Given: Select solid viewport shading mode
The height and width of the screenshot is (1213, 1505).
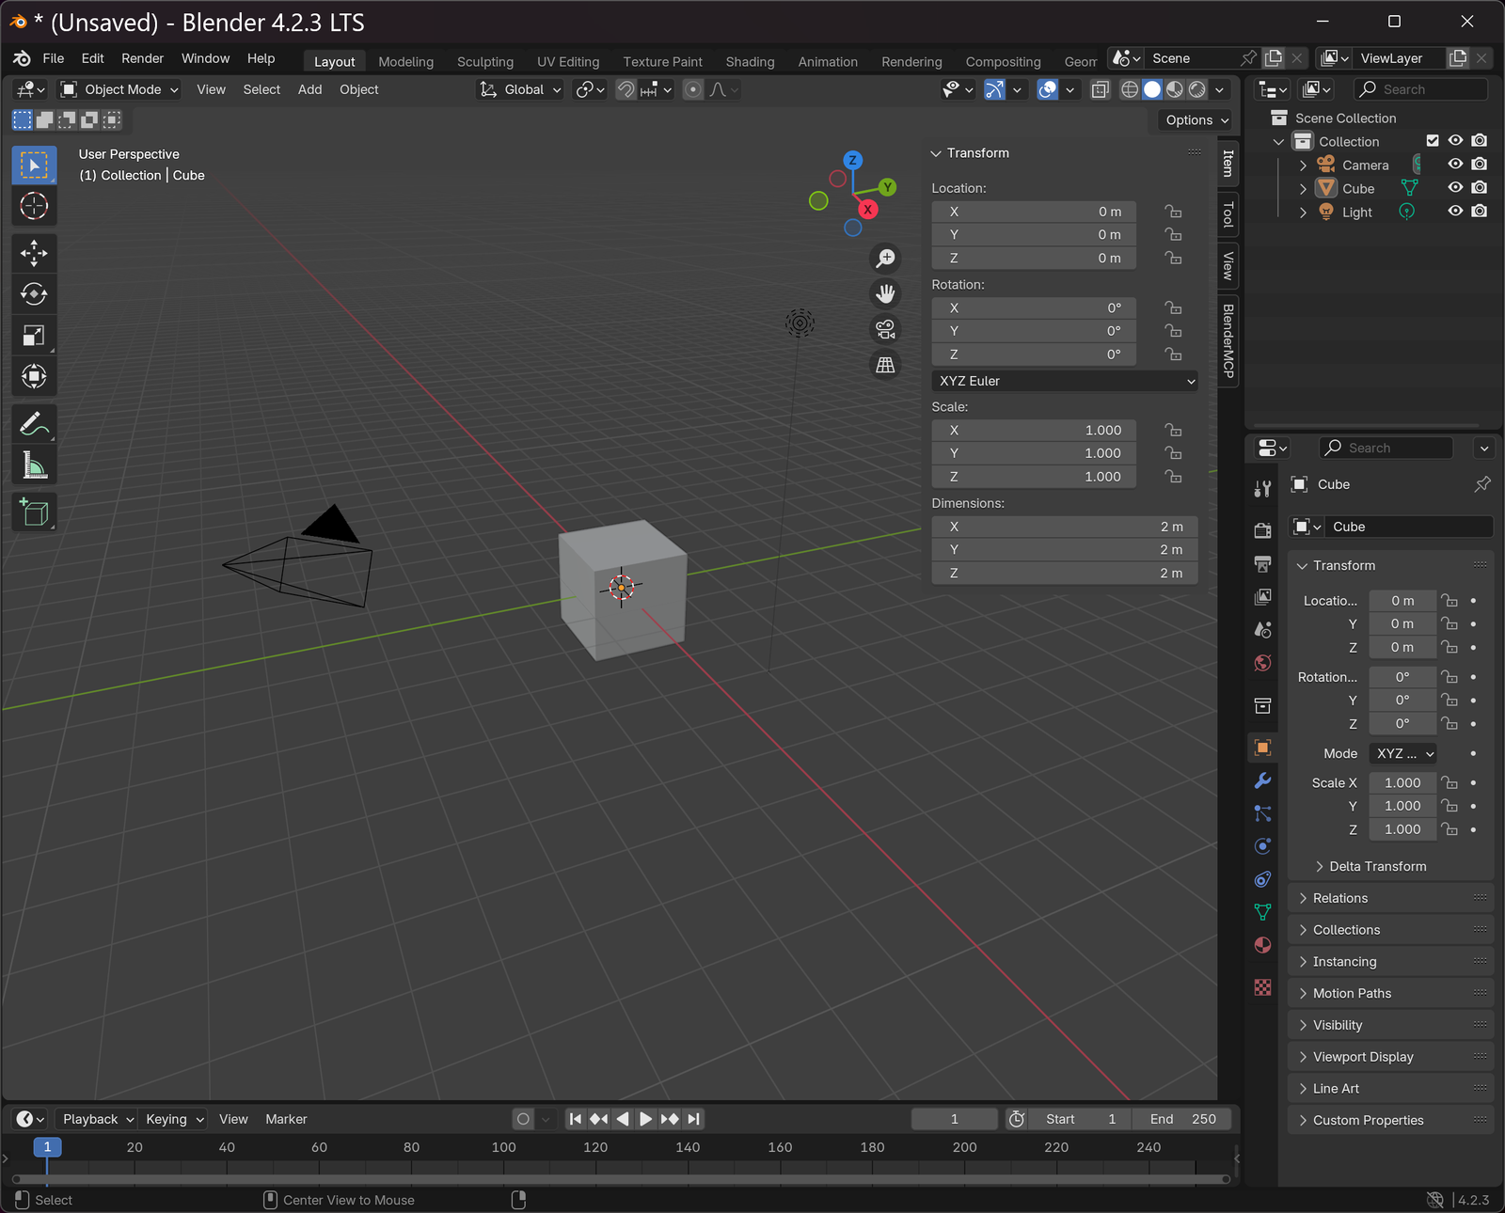Looking at the screenshot, I should pos(1152,89).
